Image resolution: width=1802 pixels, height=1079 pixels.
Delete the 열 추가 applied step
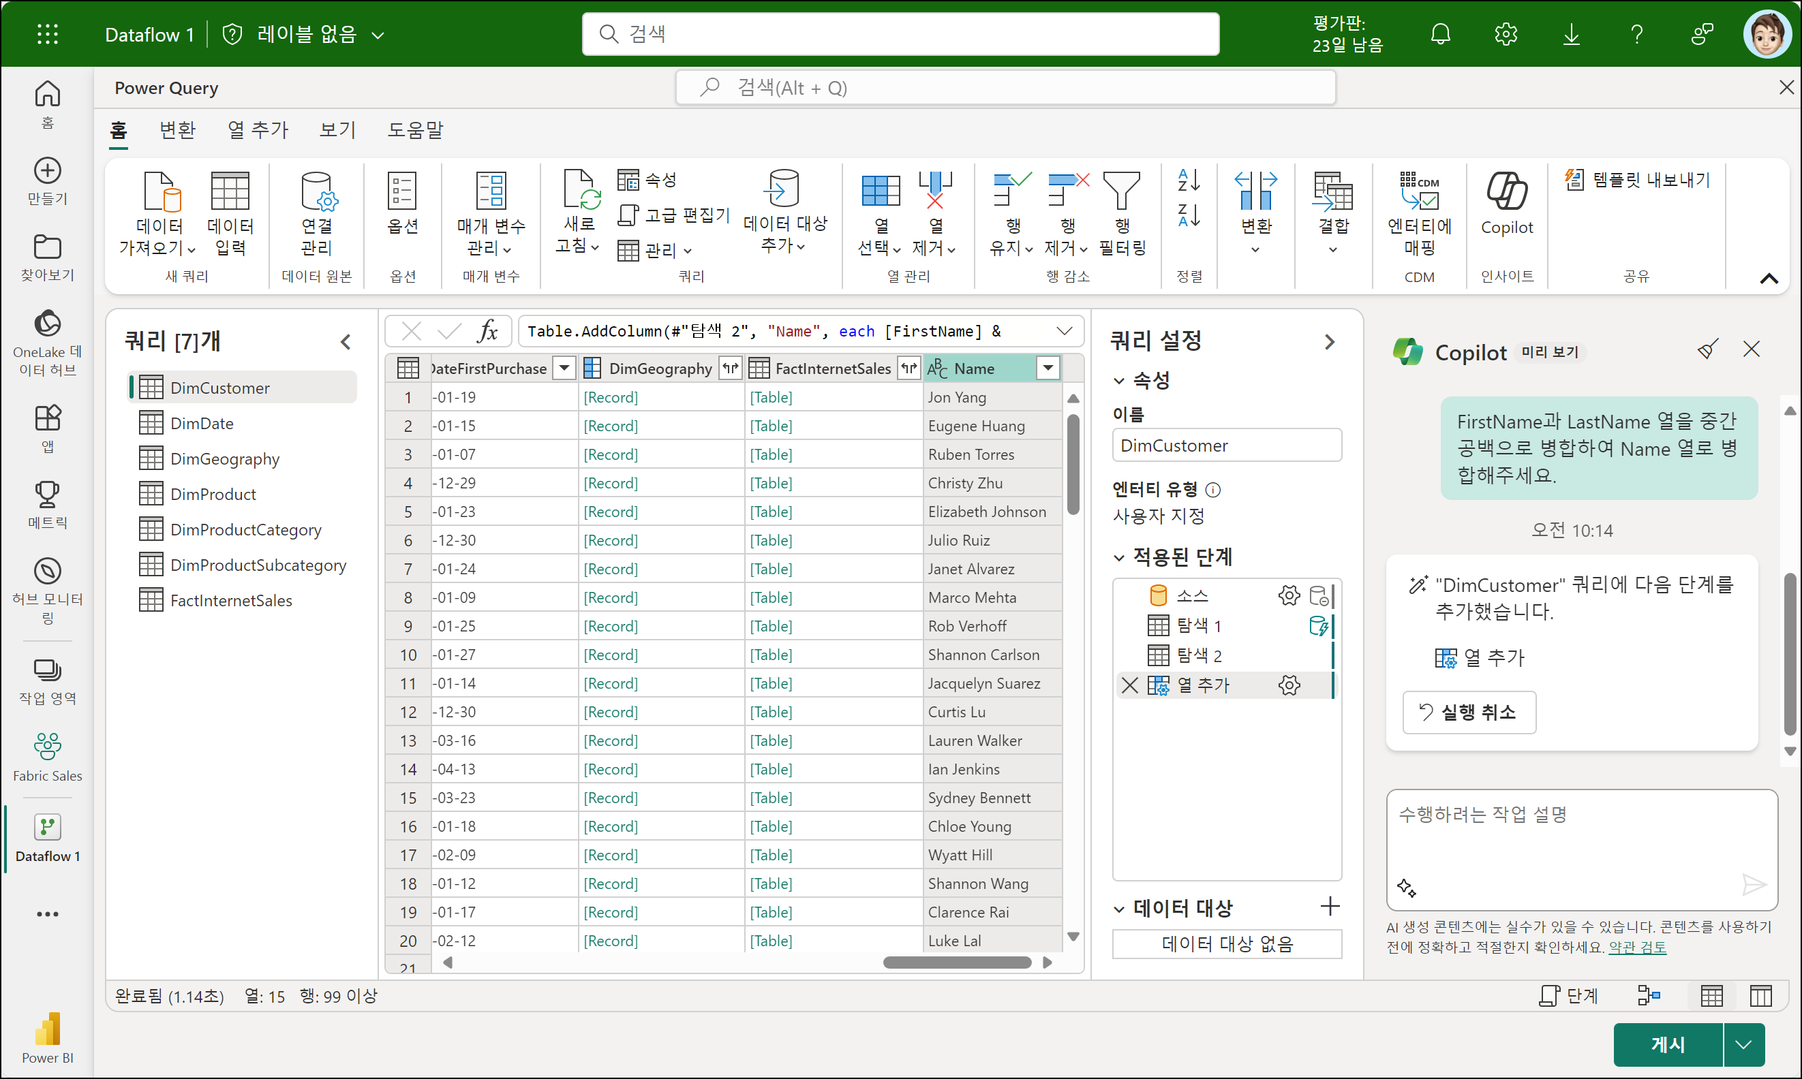(1129, 685)
